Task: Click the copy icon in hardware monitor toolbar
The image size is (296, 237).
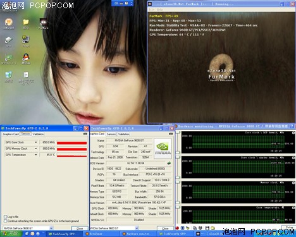Action: point(195,228)
